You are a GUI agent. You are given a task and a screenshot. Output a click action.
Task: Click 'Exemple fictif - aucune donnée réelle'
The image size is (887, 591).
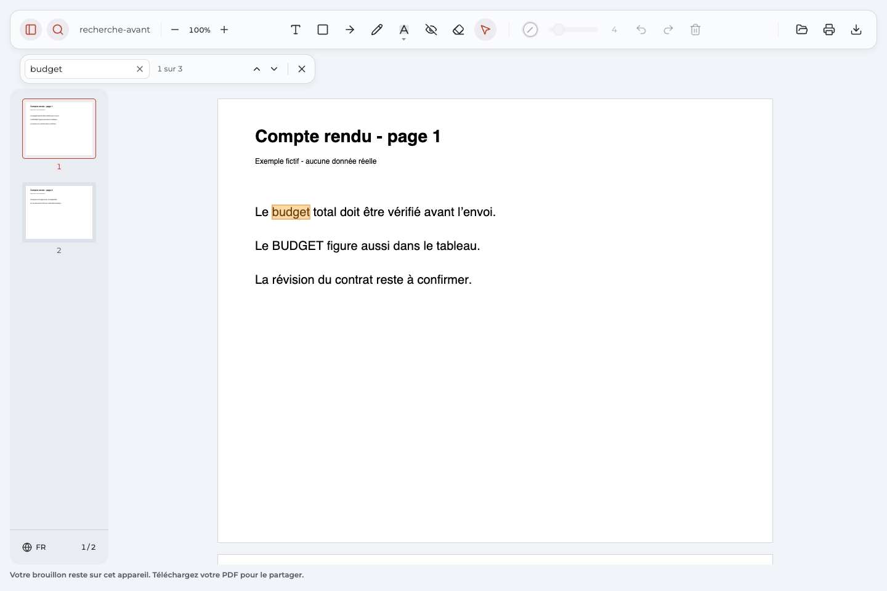coord(316,161)
